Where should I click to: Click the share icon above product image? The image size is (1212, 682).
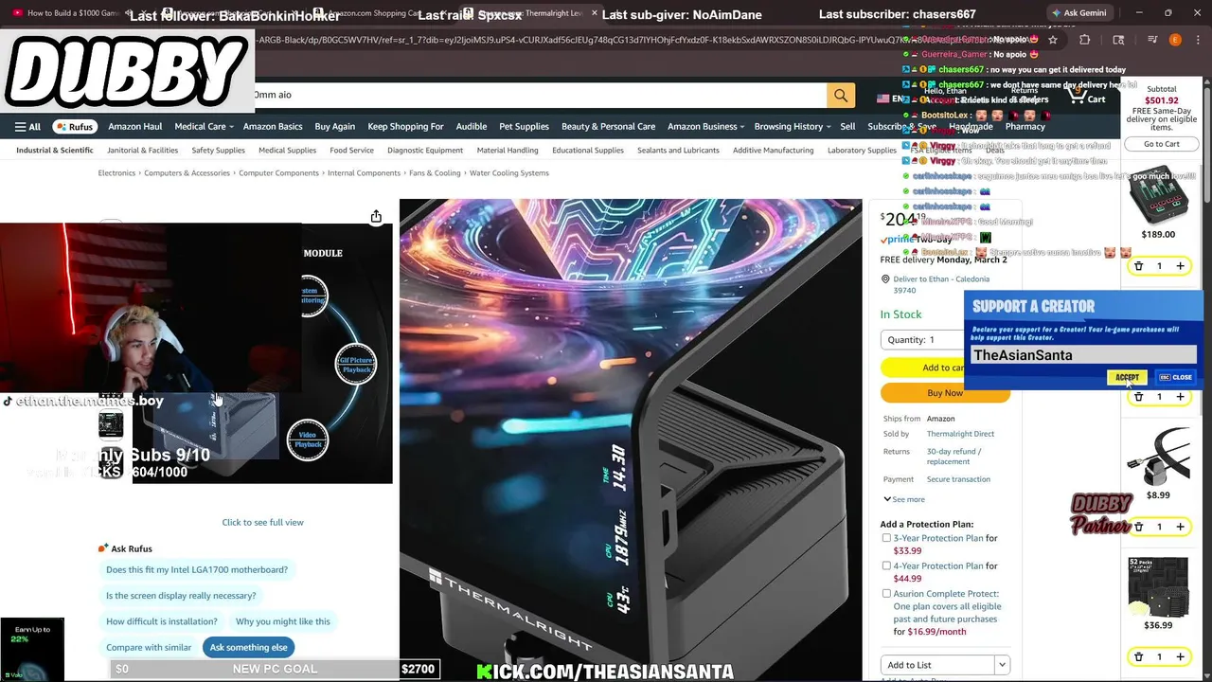coord(376,216)
